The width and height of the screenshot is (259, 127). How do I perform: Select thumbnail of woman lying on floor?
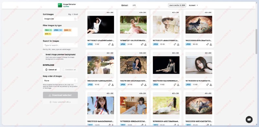click(x=199, y=65)
